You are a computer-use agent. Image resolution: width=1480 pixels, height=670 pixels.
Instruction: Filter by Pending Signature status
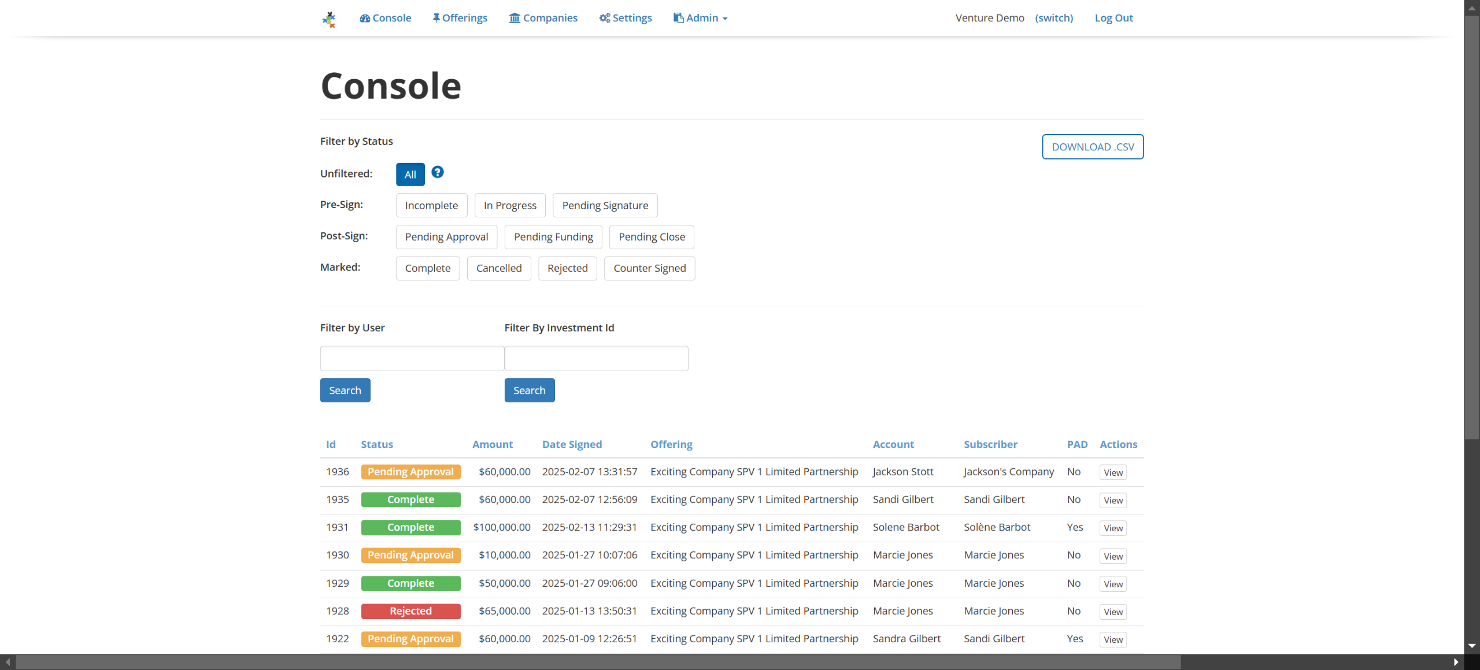coord(605,205)
